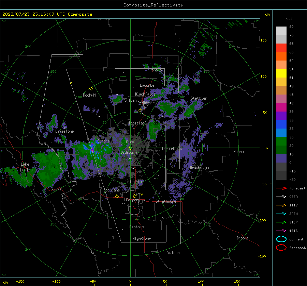Click the Okotoks city label
This screenshot has width=307, height=286.
coord(136,227)
